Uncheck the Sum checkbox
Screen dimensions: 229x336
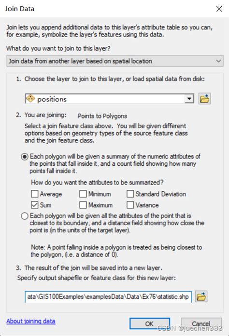point(35,205)
